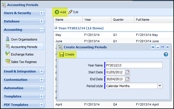Image resolution: width=174 pixels, height=109 pixels.
Task: Collapse the Year FY2013/14 group
Action: tap(56, 28)
